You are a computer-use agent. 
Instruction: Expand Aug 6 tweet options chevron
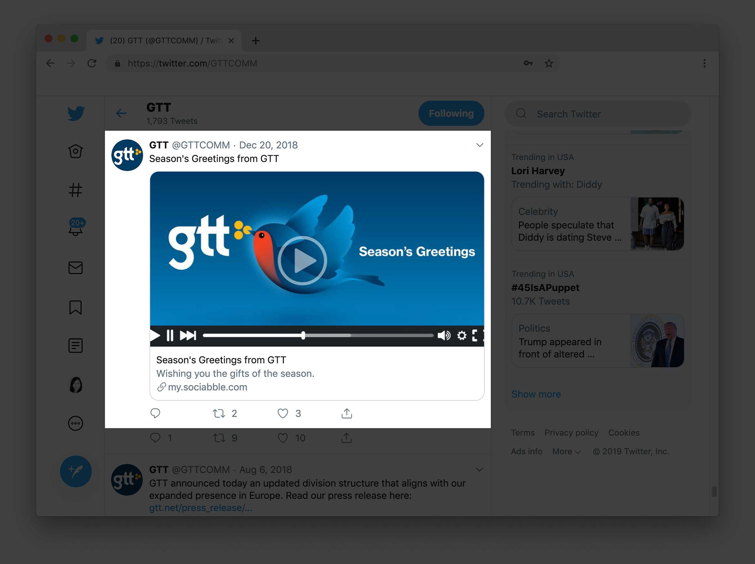[x=479, y=470]
